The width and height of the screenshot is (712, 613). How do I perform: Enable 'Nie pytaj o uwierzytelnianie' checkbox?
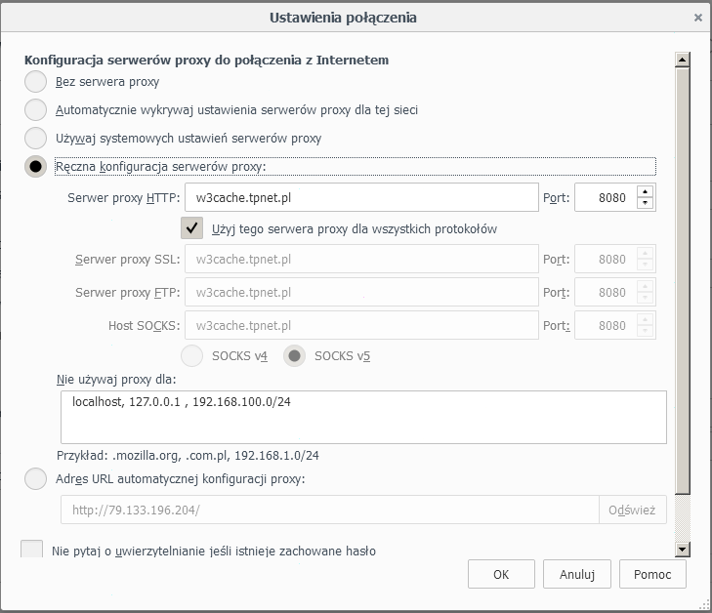click(32, 551)
